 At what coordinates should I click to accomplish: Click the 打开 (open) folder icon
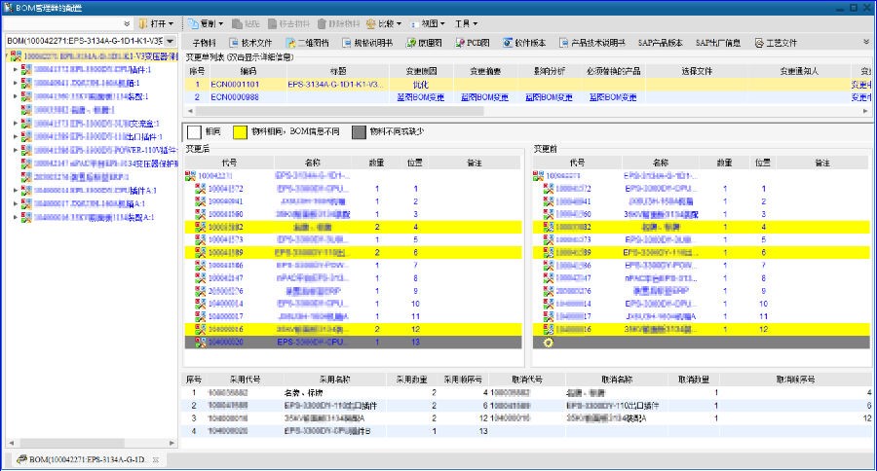coord(142,22)
